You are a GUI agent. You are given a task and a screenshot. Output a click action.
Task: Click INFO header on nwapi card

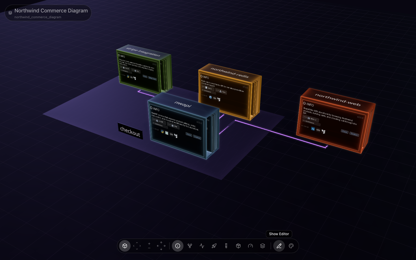pos(155,109)
